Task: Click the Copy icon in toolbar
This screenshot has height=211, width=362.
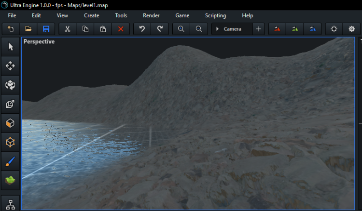Action: (85, 29)
